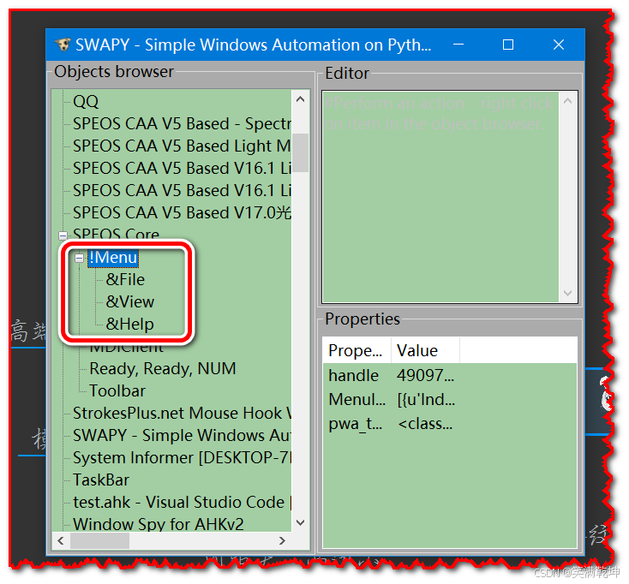629x584 pixels.
Task: Click the Value column header
Action: pos(426,351)
